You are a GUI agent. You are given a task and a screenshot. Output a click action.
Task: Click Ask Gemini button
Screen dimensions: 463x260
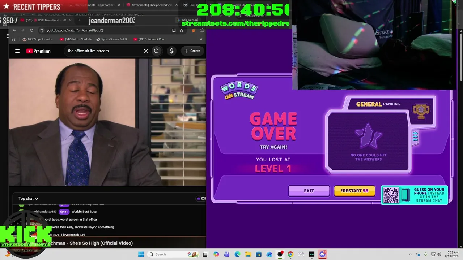(187, 20)
